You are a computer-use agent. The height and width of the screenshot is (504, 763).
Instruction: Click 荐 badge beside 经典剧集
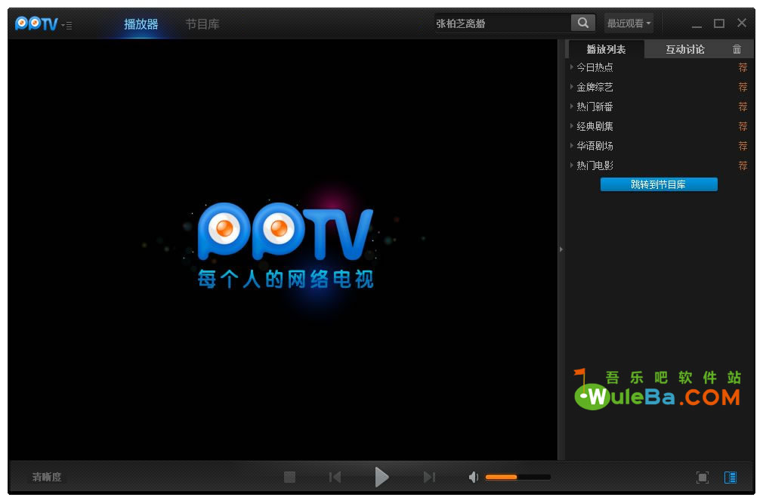pos(743,126)
